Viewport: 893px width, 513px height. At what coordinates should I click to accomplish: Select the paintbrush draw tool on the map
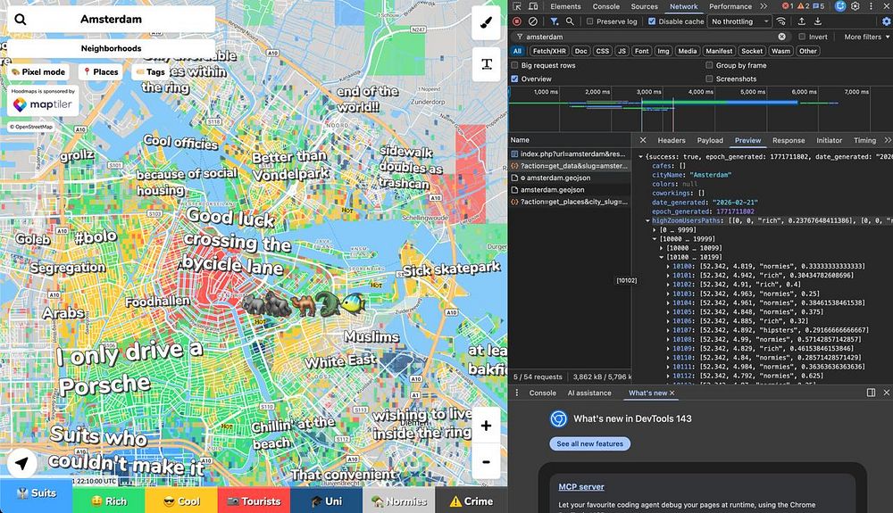486,22
